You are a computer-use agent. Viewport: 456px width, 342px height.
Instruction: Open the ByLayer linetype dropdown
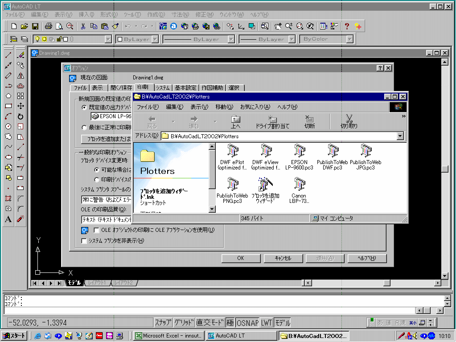point(231,39)
